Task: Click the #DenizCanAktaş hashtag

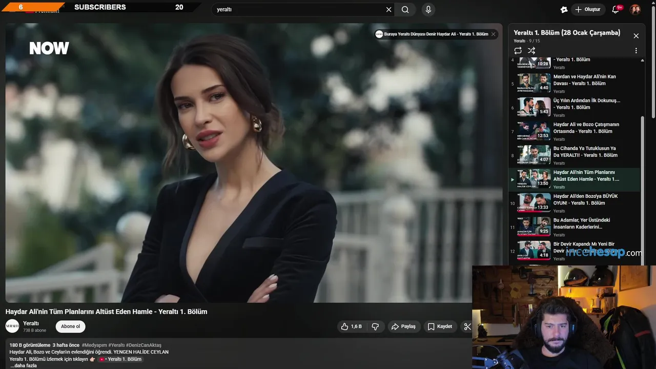Action: tap(143, 345)
